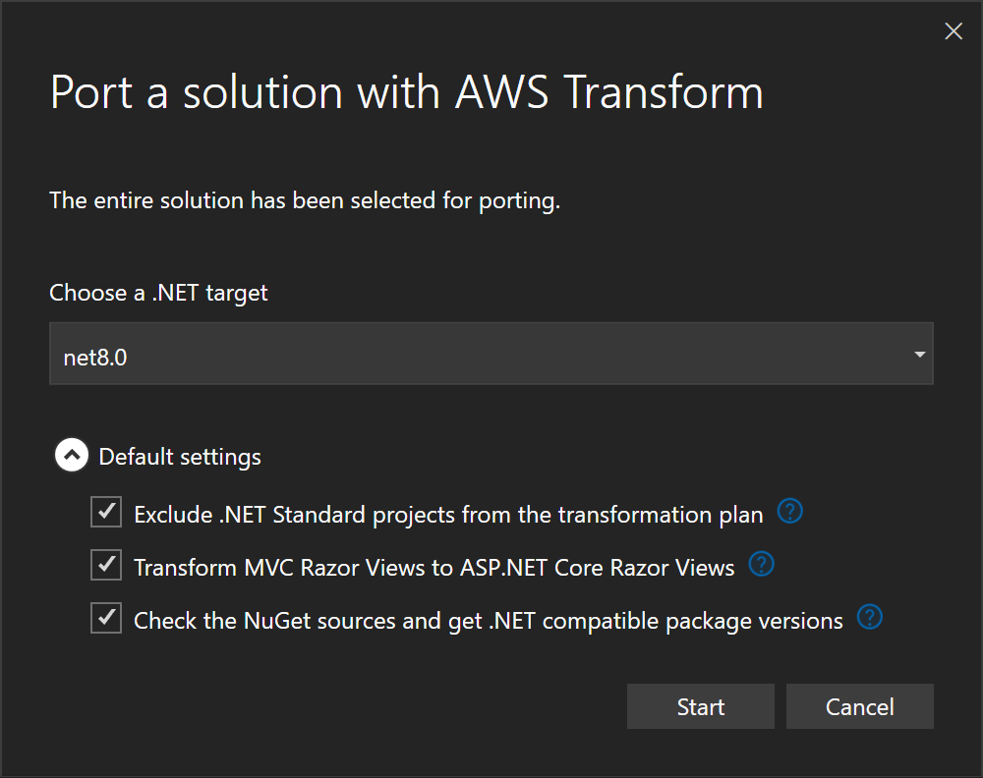The image size is (983, 778).
Task: Click the NuGet sources help icon
Action: pos(869,618)
